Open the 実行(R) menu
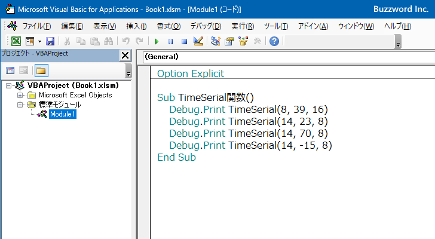 [243, 26]
